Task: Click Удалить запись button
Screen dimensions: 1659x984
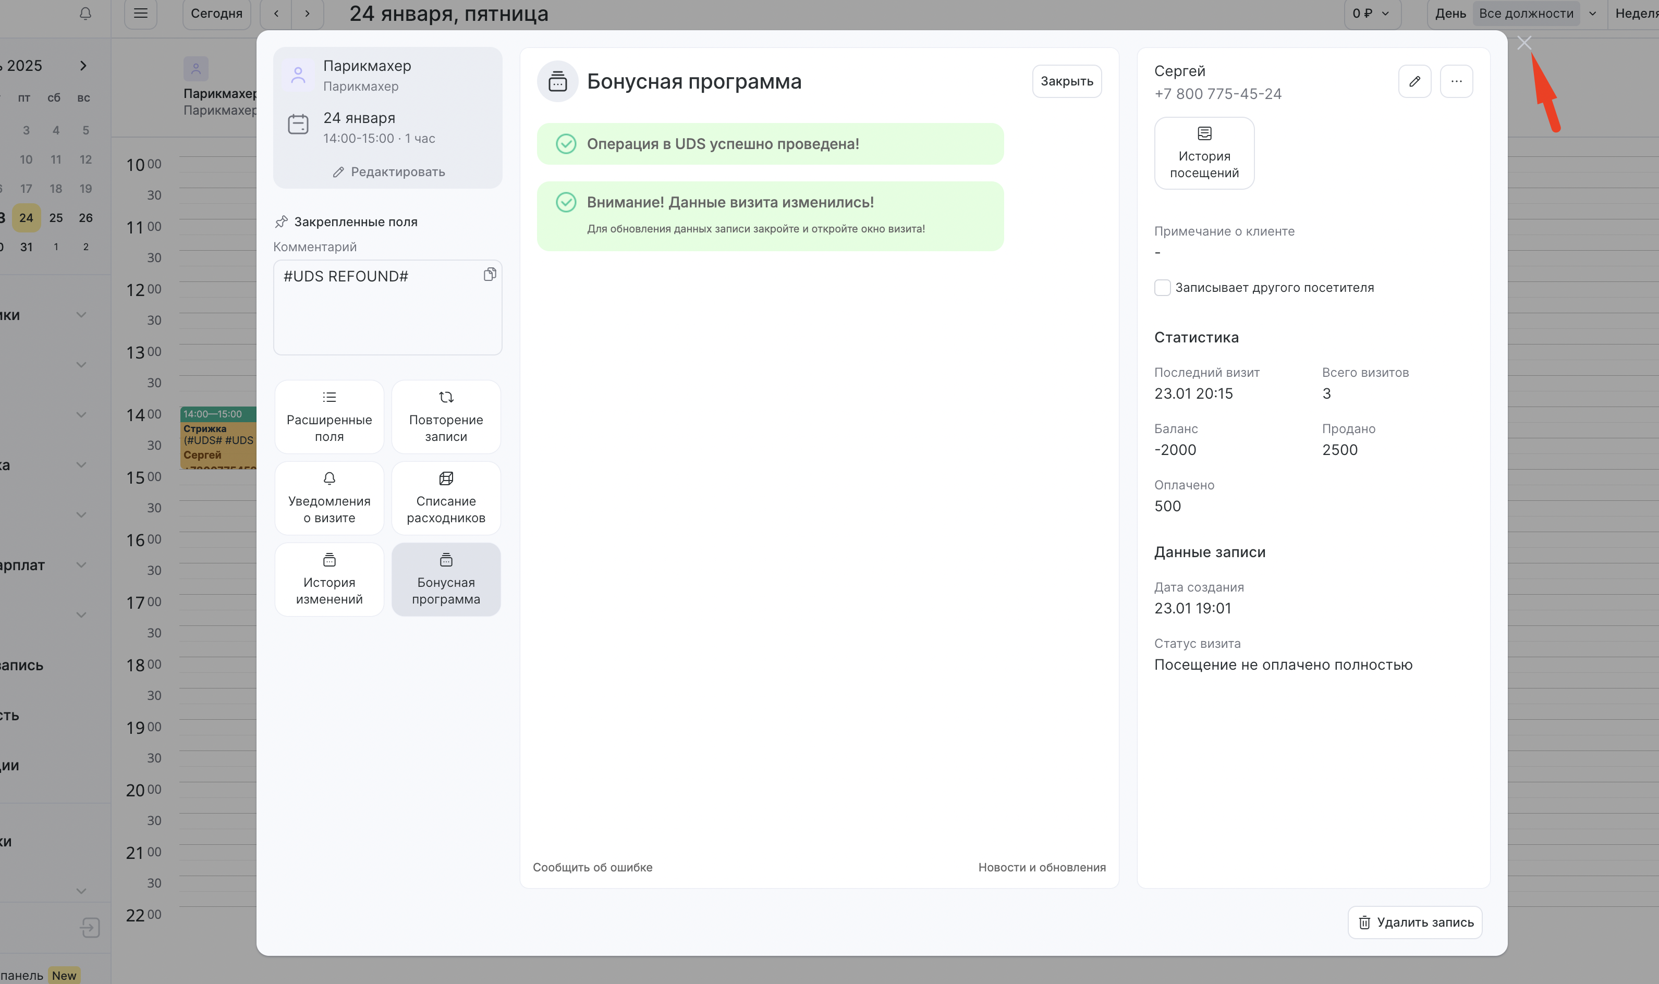Action: point(1415,923)
